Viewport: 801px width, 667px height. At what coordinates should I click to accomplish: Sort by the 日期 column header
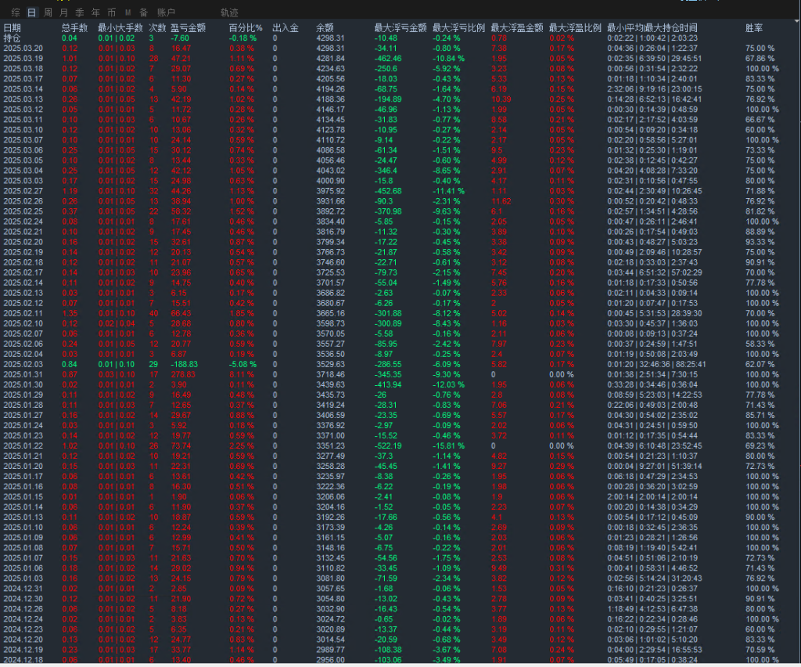click(13, 28)
